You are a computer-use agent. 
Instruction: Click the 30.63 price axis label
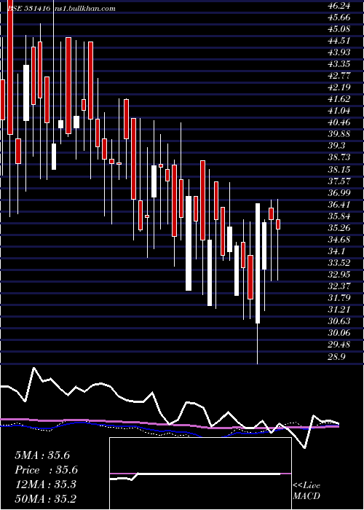click(x=339, y=321)
